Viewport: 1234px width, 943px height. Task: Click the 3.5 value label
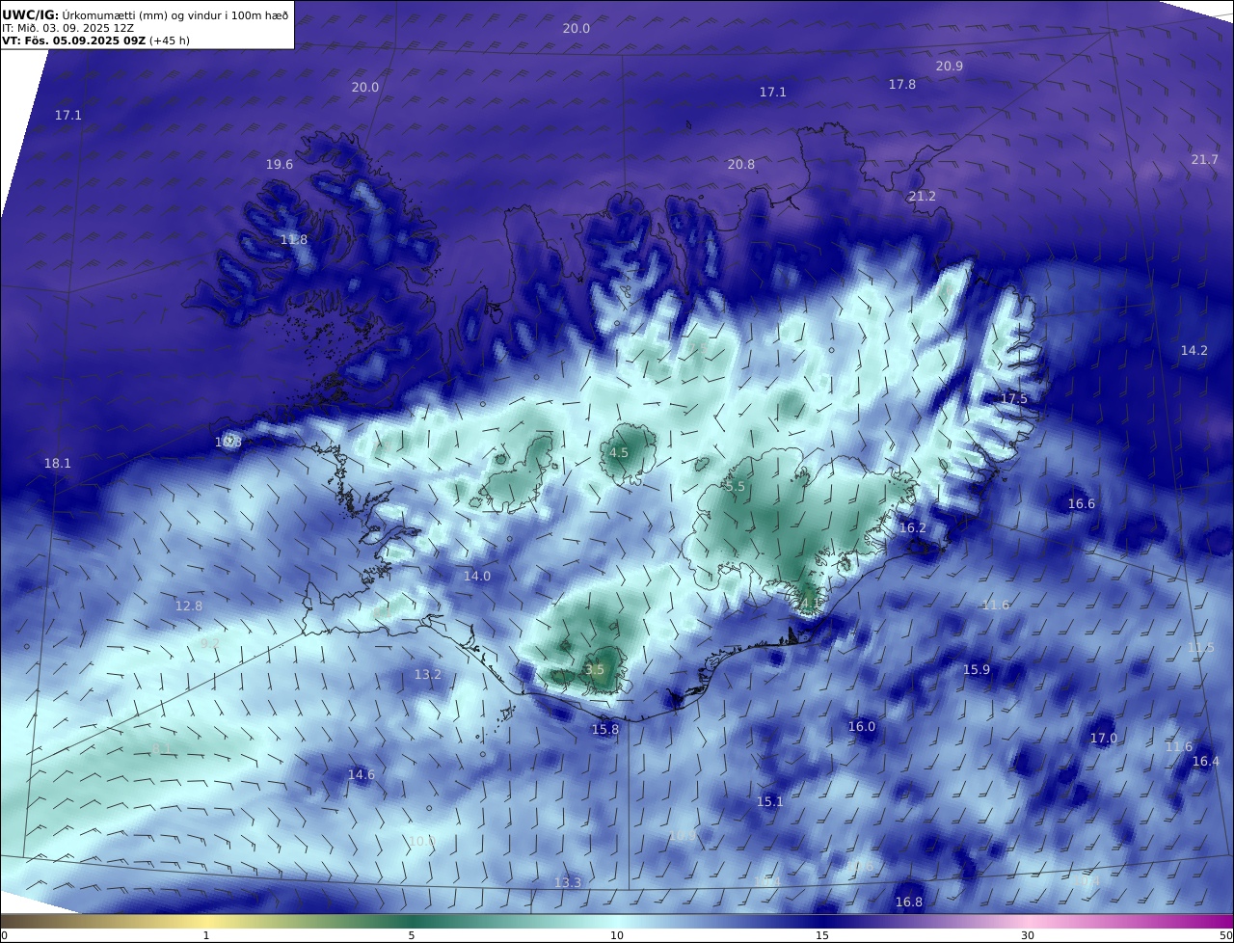tap(595, 670)
